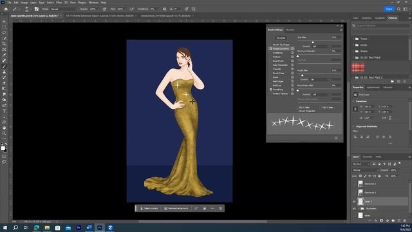Enable the Dual Brush checkbox
The height and width of the screenshot is (232, 412).
click(270, 61)
